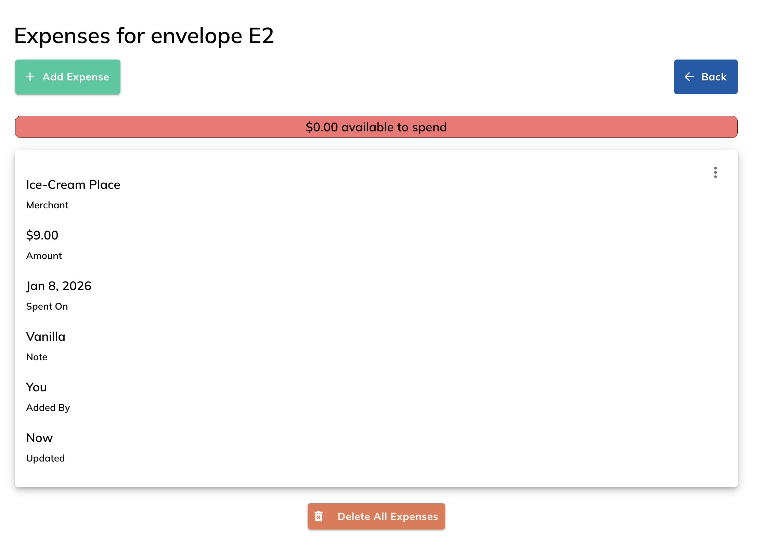The height and width of the screenshot is (546, 761).
Task: Click the trash icon on Delete All Expenses
Action: coord(319,516)
